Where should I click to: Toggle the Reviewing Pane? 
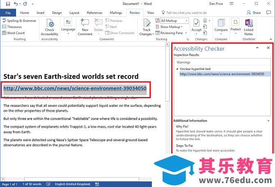pos(169,33)
